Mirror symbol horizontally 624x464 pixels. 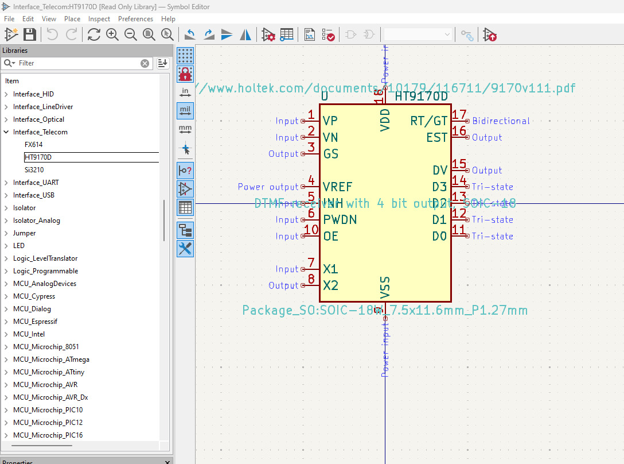click(245, 34)
